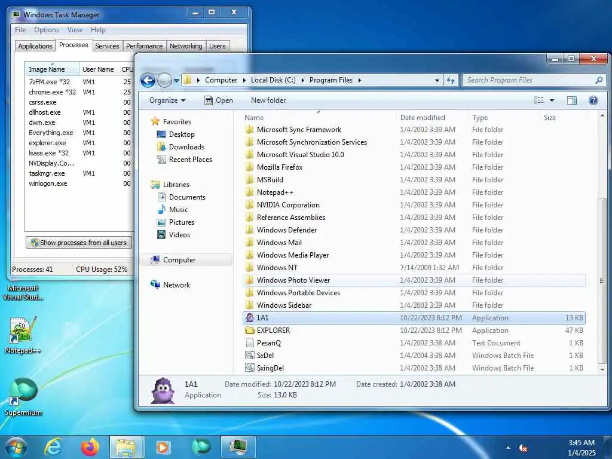Click the Supermium taskbar icon
This screenshot has height=459, width=612.
coord(201,447)
